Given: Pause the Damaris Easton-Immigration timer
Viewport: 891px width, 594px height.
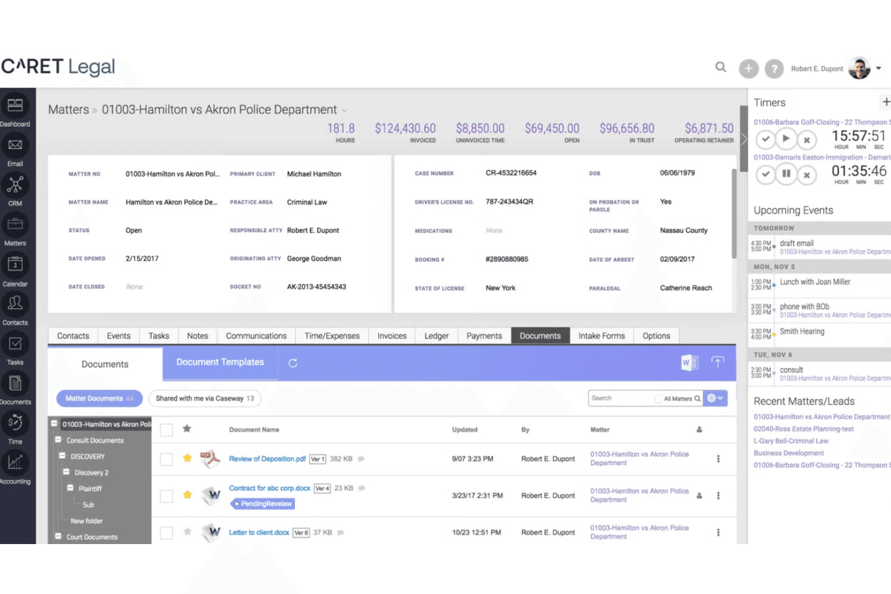Looking at the screenshot, I should tap(786, 174).
